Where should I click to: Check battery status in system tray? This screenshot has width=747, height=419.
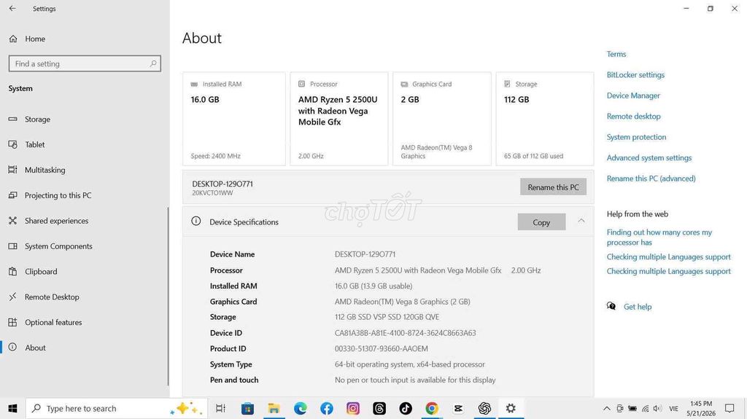(632, 409)
